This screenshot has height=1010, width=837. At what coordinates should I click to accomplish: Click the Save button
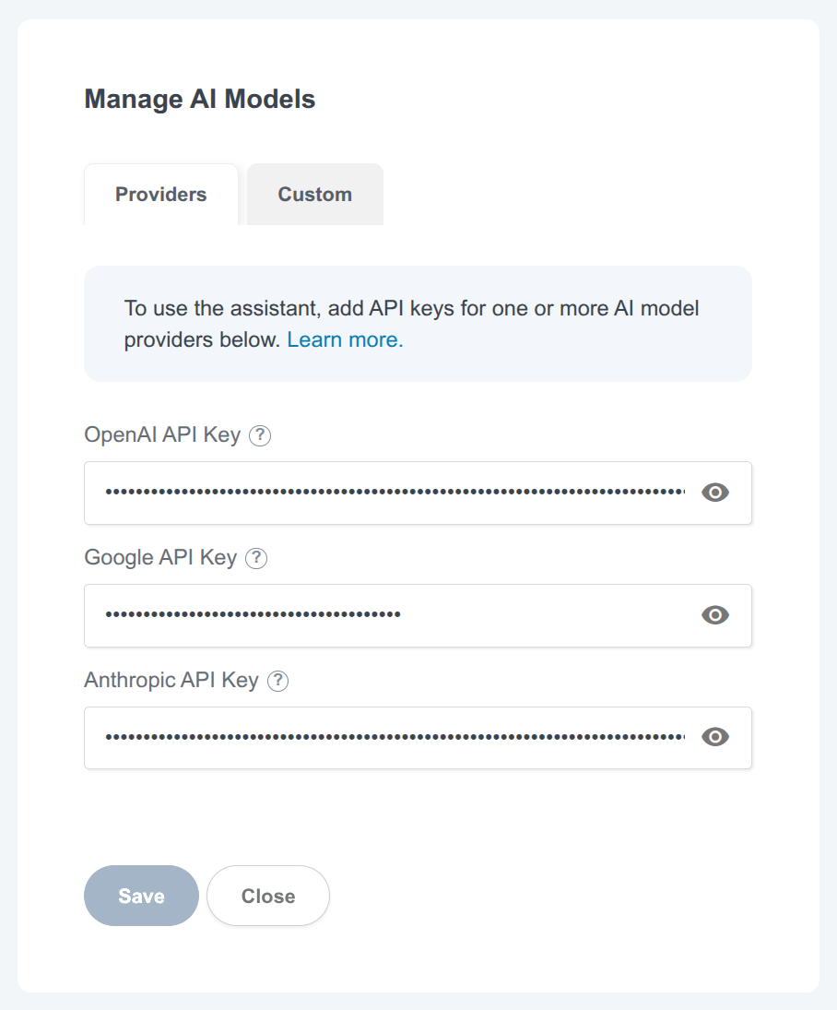(141, 895)
